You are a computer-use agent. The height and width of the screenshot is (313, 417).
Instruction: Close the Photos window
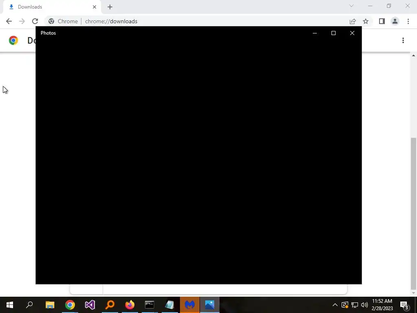[352, 33]
